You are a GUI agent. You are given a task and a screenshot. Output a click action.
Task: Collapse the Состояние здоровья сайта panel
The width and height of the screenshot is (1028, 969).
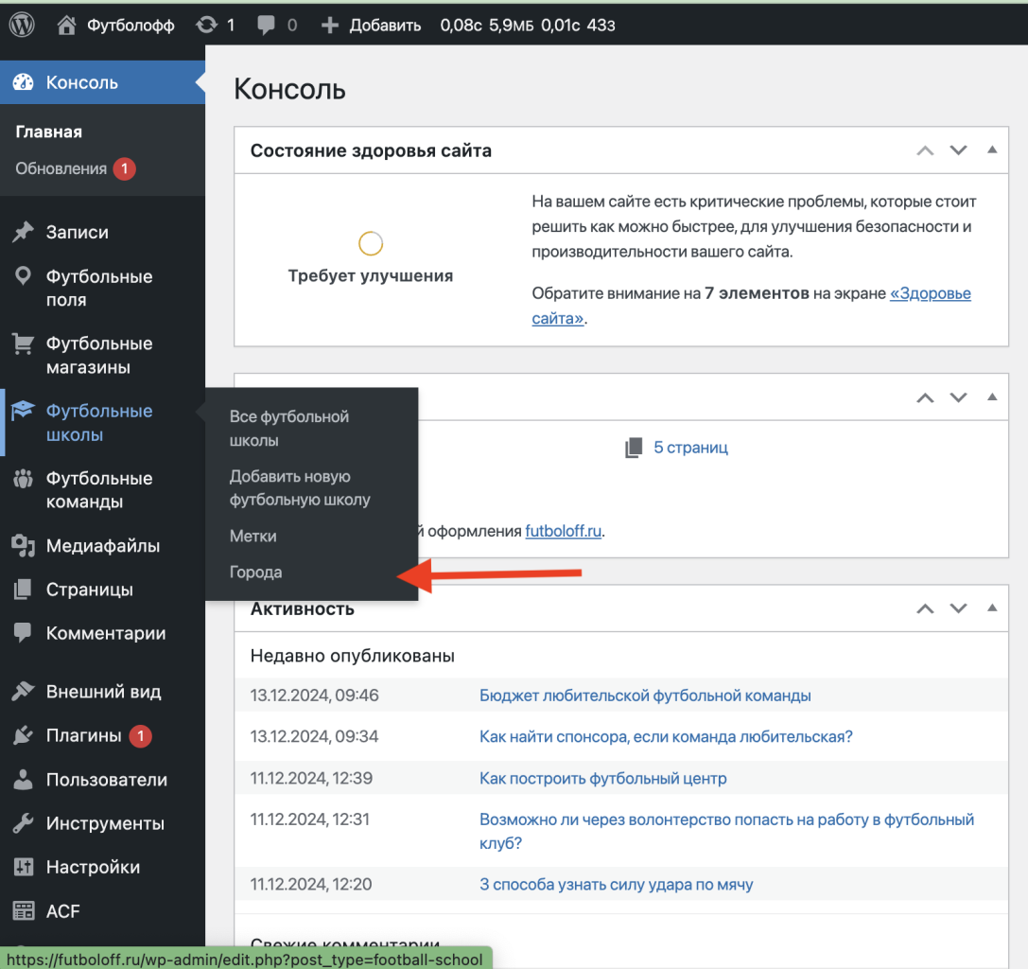coord(992,150)
